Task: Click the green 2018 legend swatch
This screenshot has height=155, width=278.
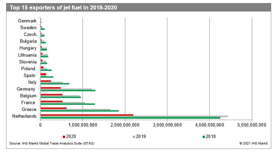Action: tap(203, 137)
